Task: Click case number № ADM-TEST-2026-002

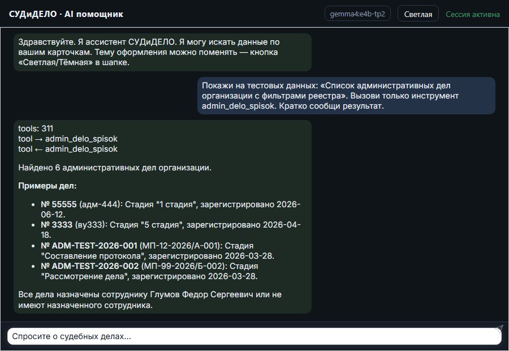Action: (89, 266)
